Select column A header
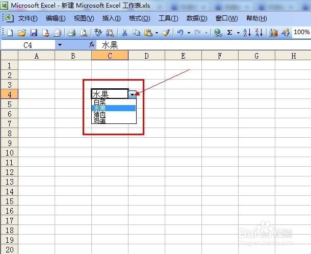 click(x=36, y=56)
